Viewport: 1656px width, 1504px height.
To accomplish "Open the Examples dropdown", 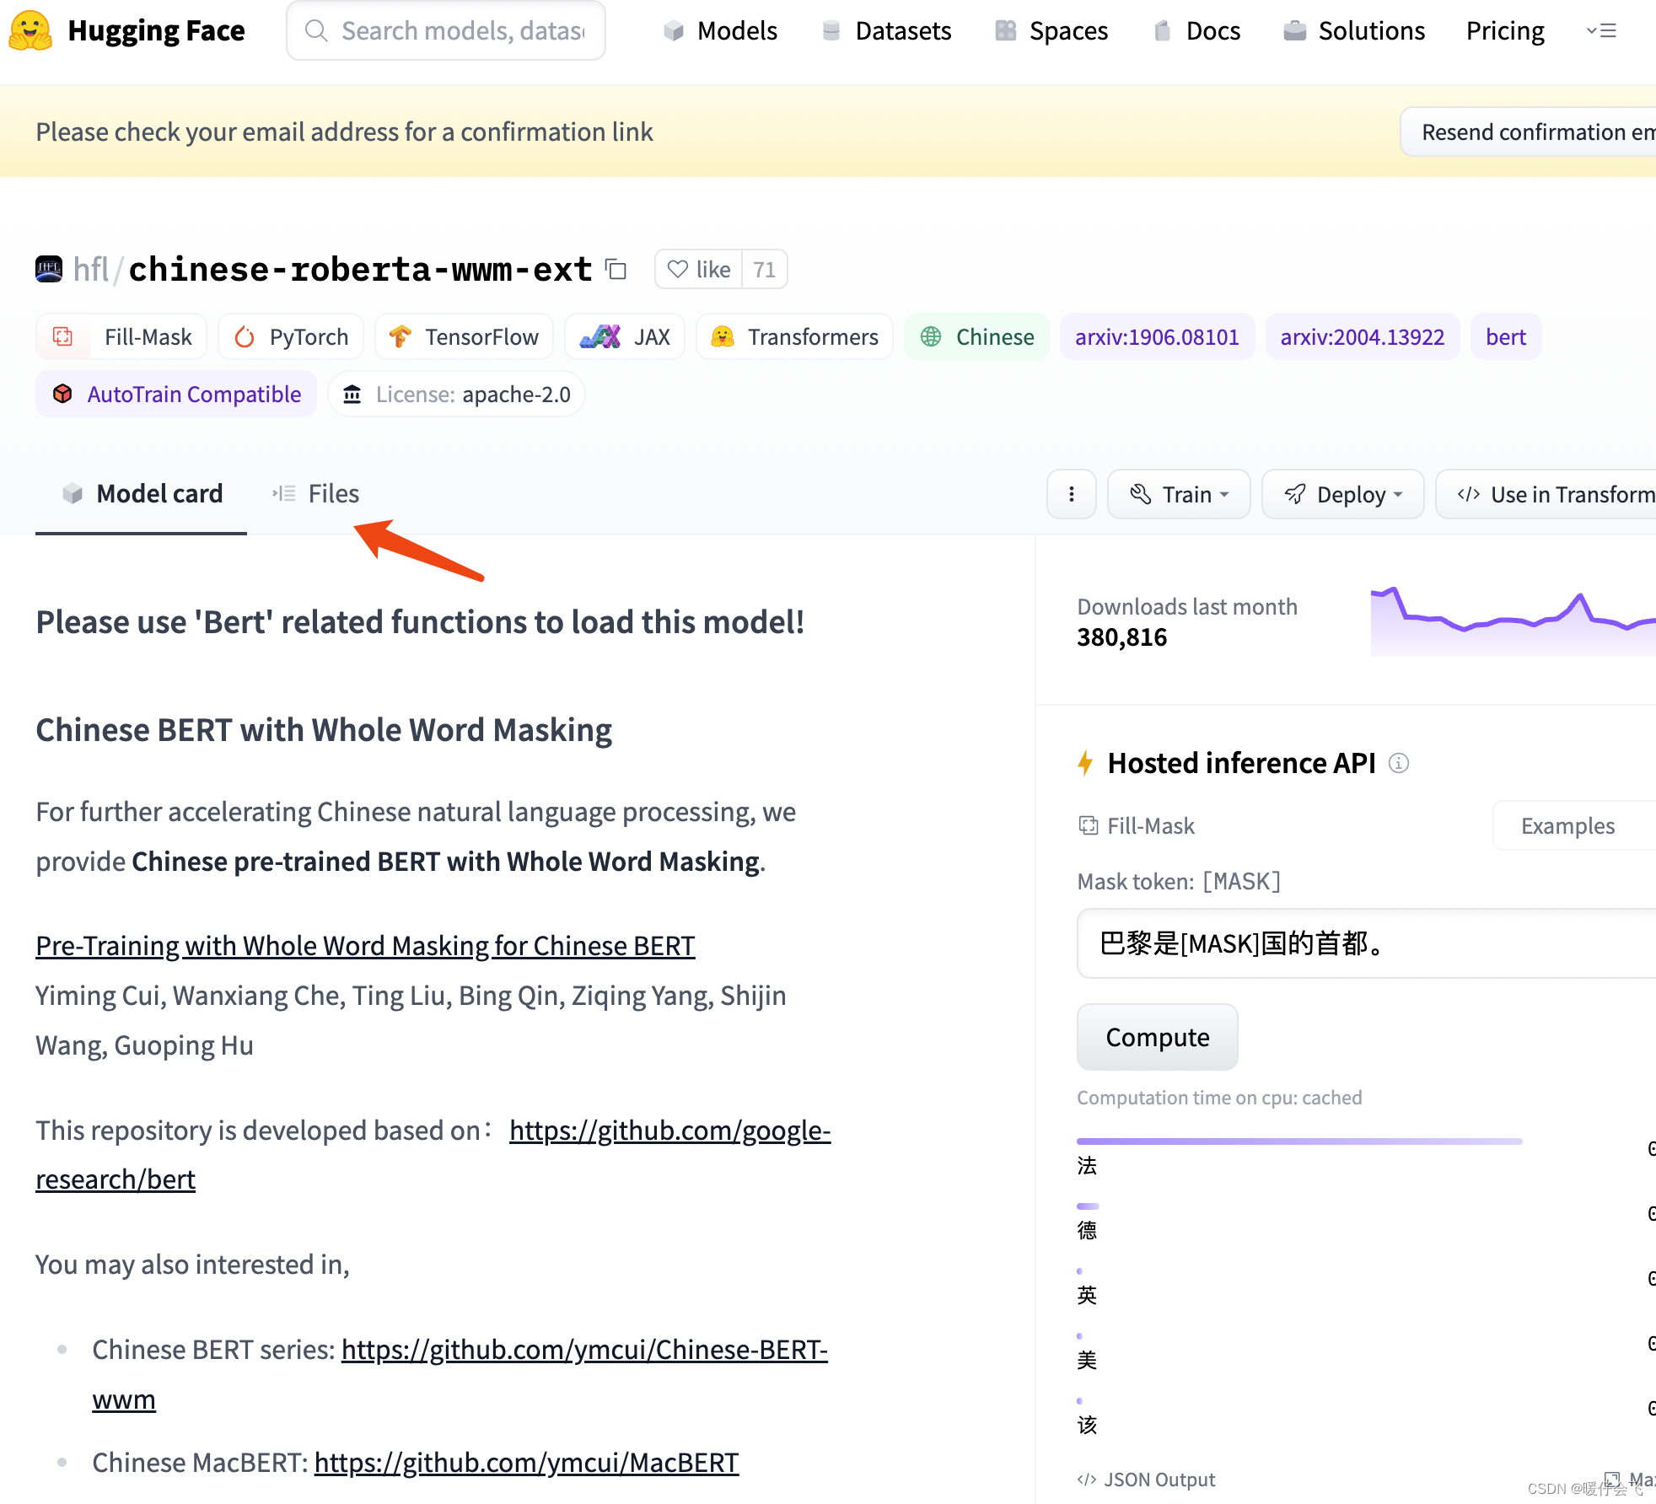I will point(1568,825).
